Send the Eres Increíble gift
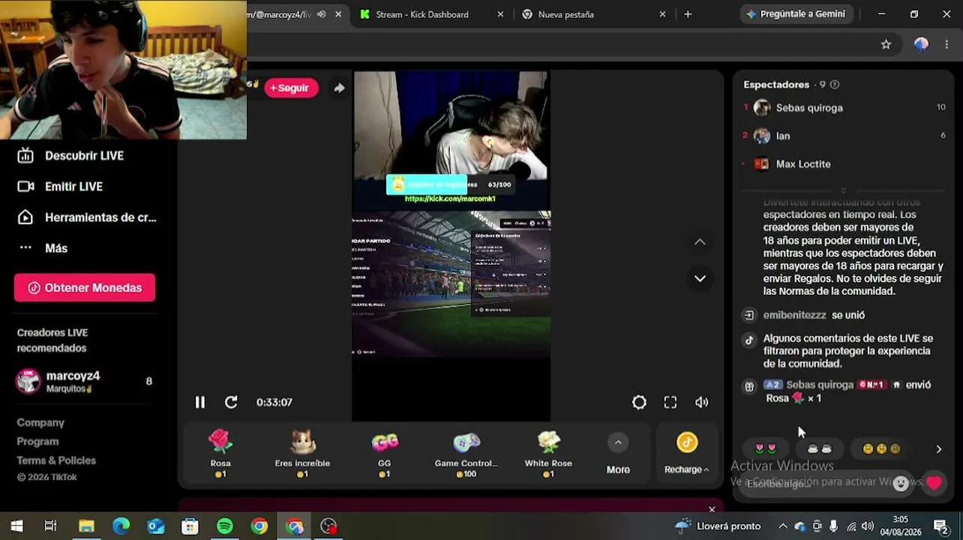The width and height of the screenshot is (963, 540). click(302, 453)
